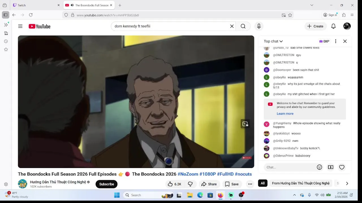The image size is (362, 203).
Task: Clear the search box text
Action: (232, 26)
